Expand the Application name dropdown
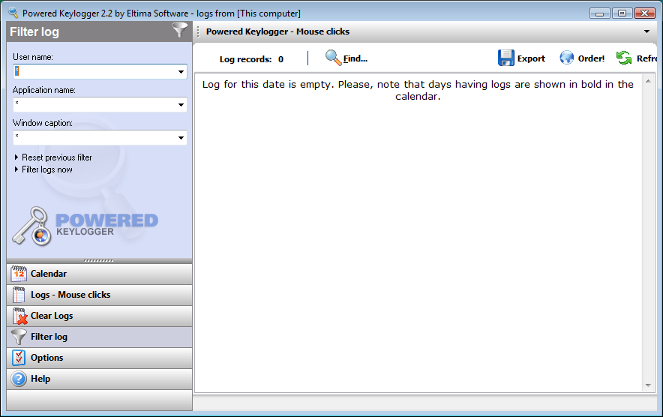Screen dimensions: 663x417 181,105
